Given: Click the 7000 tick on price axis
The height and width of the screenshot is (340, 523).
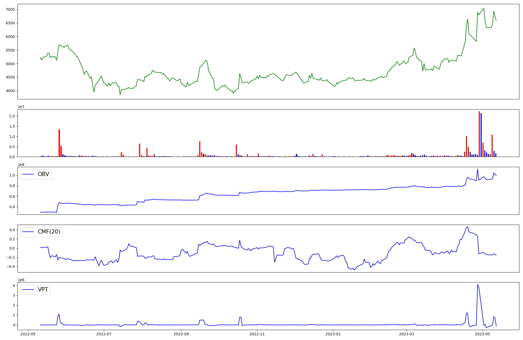Looking at the screenshot, I should click(x=10, y=10).
